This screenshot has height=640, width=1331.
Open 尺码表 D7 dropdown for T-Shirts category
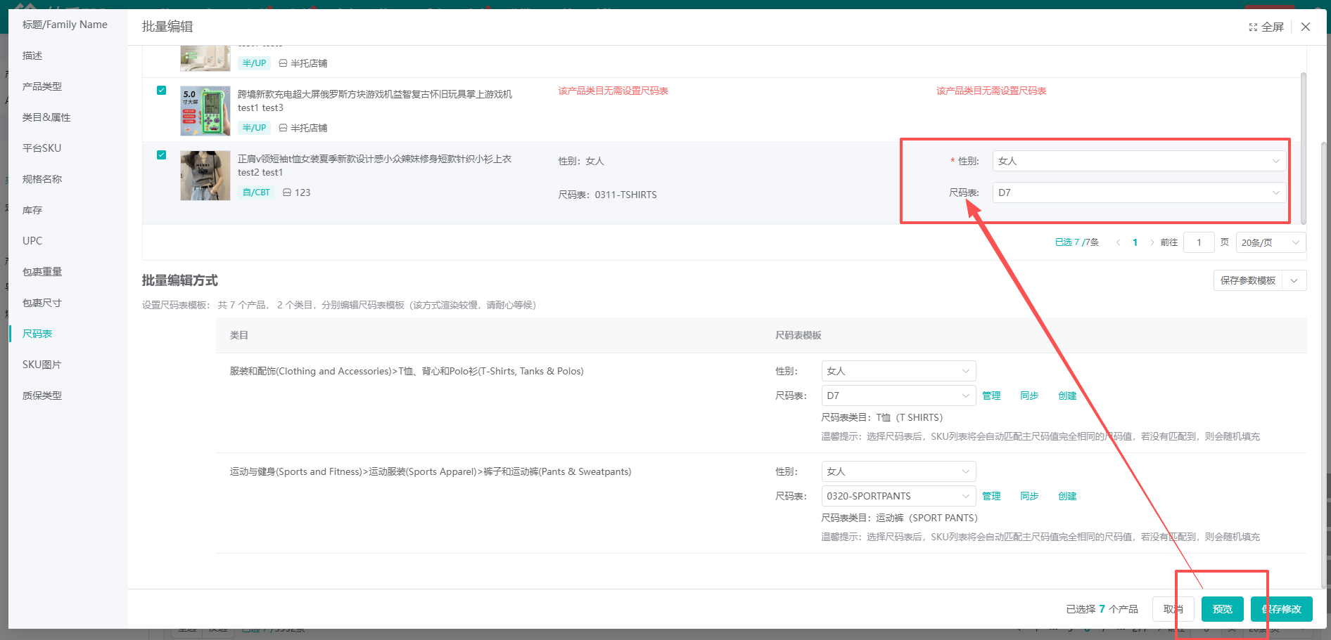click(x=898, y=396)
